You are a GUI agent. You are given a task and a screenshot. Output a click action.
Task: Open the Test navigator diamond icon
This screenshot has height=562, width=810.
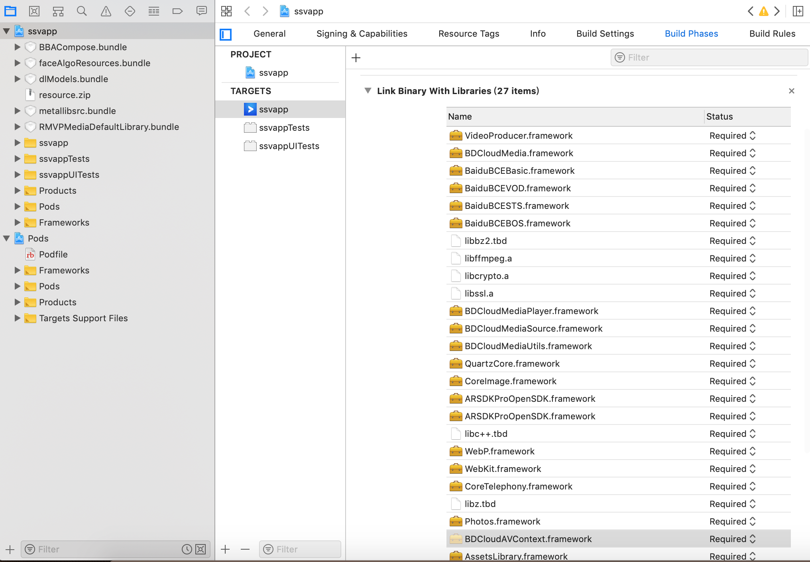(x=130, y=11)
